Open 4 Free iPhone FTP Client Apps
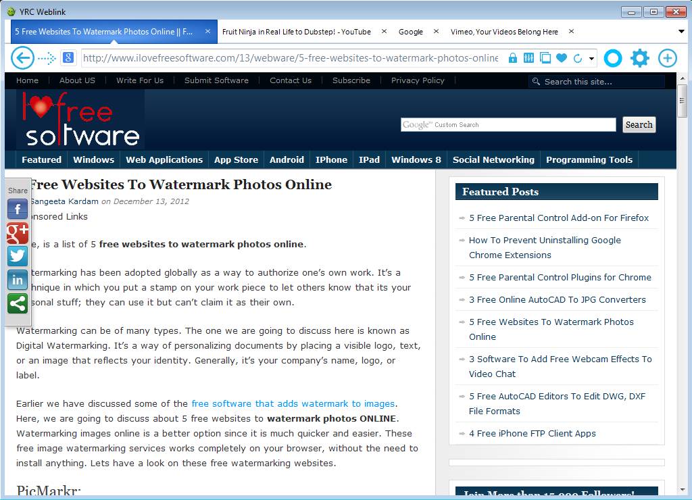The height and width of the screenshot is (500, 692). point(533,433)
